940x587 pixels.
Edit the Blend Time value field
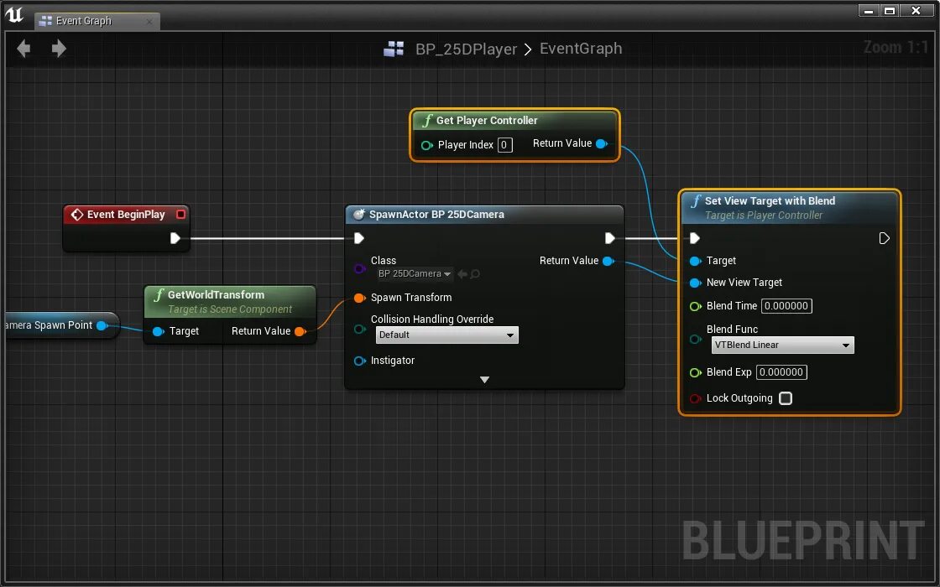[786, 306]
